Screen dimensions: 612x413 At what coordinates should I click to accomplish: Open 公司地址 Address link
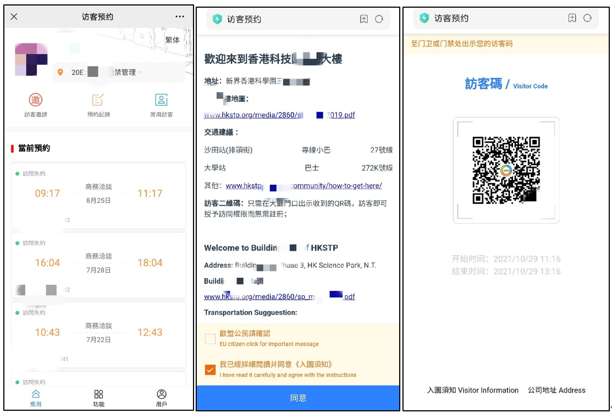click(557, 390)
